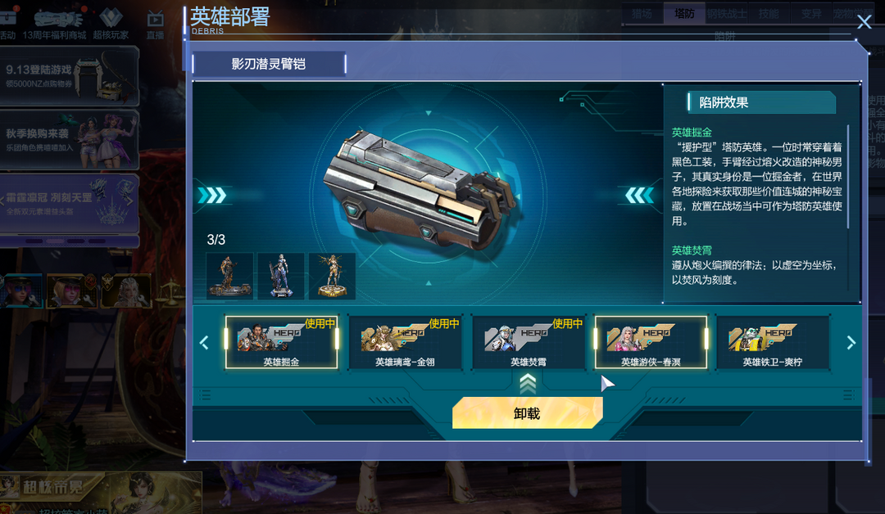Viewport: 885px width, 514px height.
Task: Open the first deployed hero statue thumbnail
Action: pos(229,276)
